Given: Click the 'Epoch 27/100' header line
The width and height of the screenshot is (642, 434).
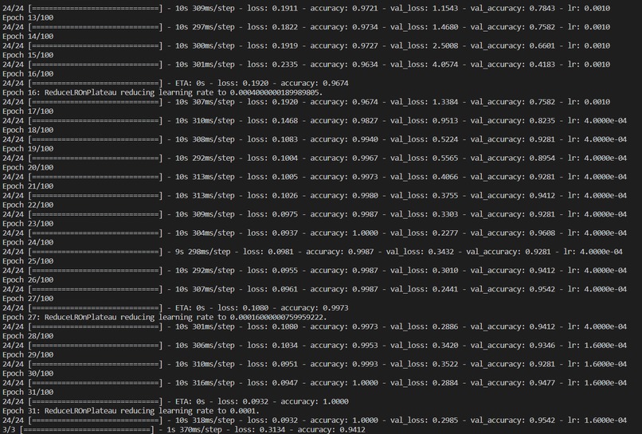Looking at the screenshot, I should (28, 299).
